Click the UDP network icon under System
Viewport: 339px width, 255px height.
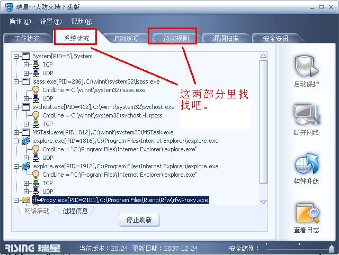point(35,73)
